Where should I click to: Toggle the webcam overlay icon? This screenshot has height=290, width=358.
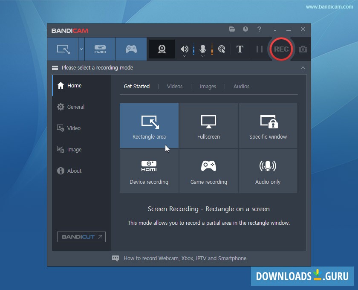click(x=162, y=49)
